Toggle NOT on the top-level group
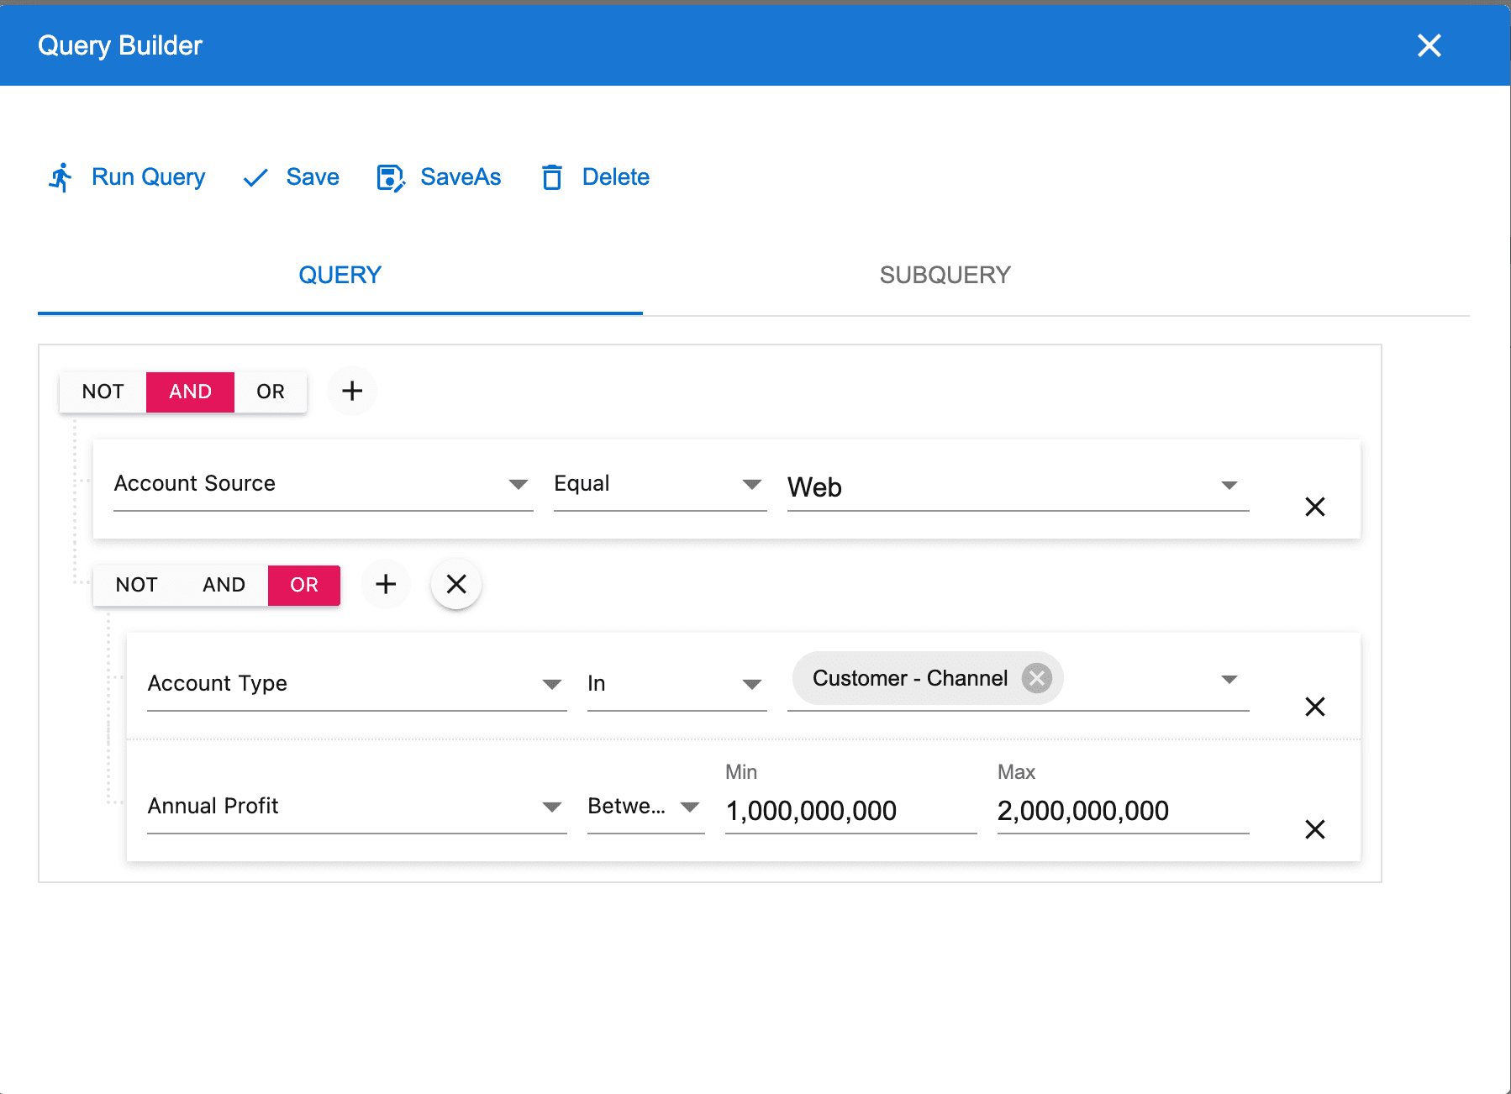The width and height of the screenshot is (1511, 1094). (x=103, y=392)
